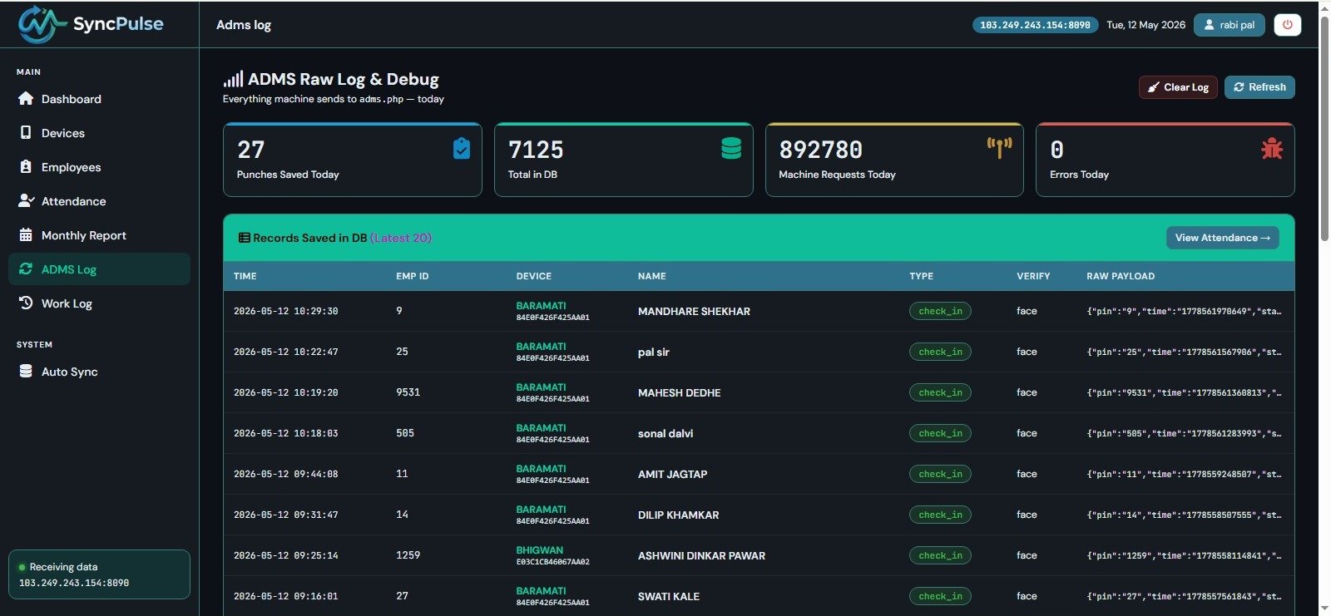
Task: Click the antenna icon on Machine Requests card
Action: [1000, 148]
